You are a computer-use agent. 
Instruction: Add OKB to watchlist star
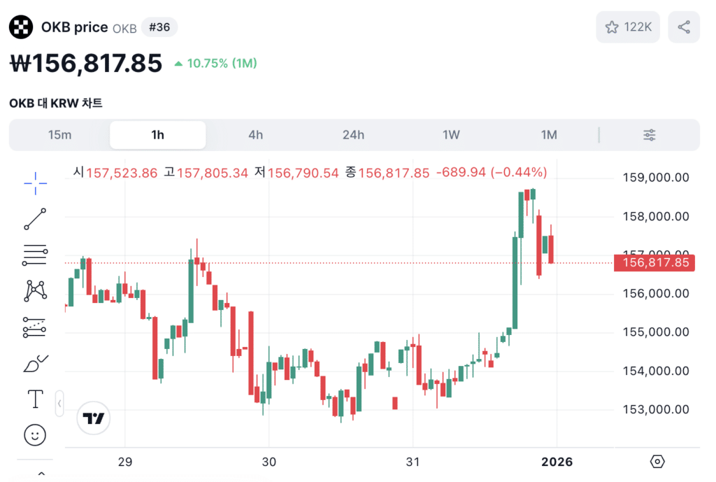628,27
